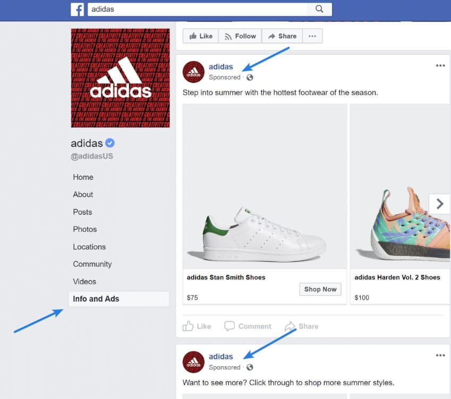Open options menu for the footwear ad
The height and width of the screenshot is (399, 451).
[x=440, y=65]
